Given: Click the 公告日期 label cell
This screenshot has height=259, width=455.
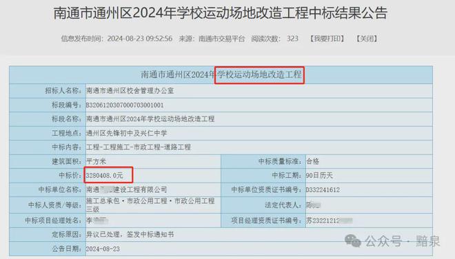Looking at the screenshot, I should pyautogui.click(x=48, y=249).
